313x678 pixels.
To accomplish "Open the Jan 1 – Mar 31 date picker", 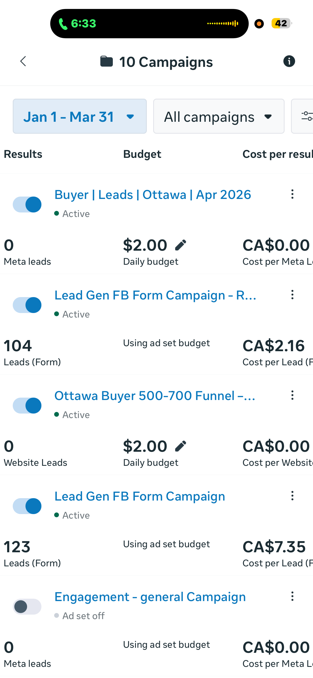I will [79, 116].
